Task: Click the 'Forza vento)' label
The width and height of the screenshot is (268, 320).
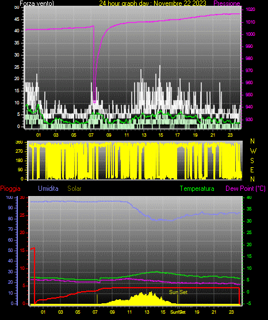Action: pyautogui.click(x=37, y=3)
